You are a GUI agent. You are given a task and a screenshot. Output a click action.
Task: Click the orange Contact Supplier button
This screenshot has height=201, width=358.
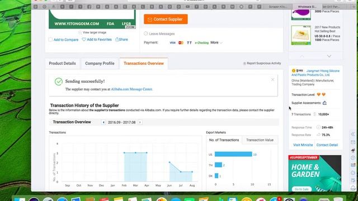tap(166, 19)
